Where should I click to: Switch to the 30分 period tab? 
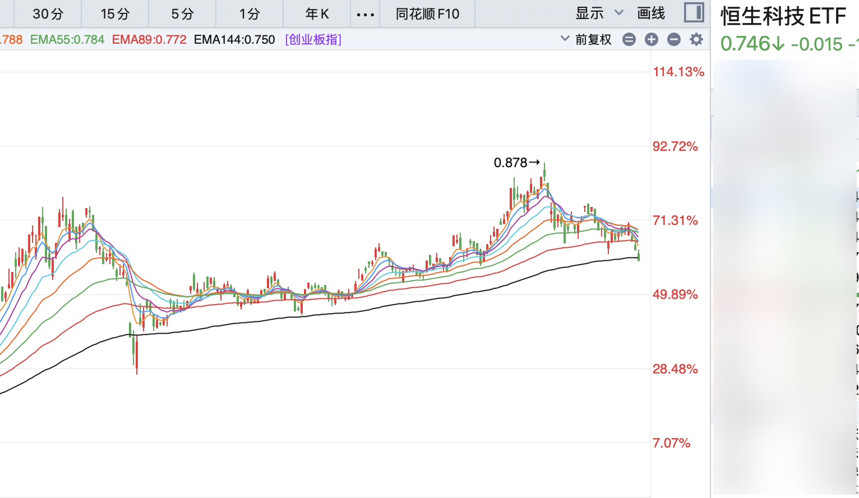(48, 14)
